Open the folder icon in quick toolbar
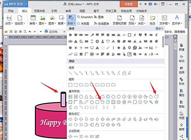 (6, 32)
